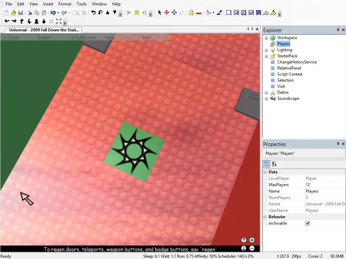
Task: Open the Insert menu
Action: tap(48, 4)
